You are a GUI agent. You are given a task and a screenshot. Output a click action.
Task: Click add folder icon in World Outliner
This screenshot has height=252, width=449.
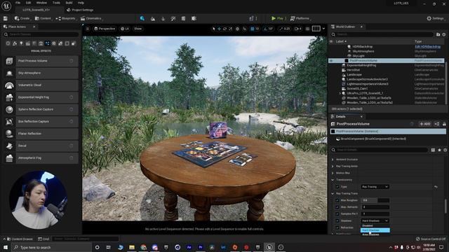tap(438, 34)
